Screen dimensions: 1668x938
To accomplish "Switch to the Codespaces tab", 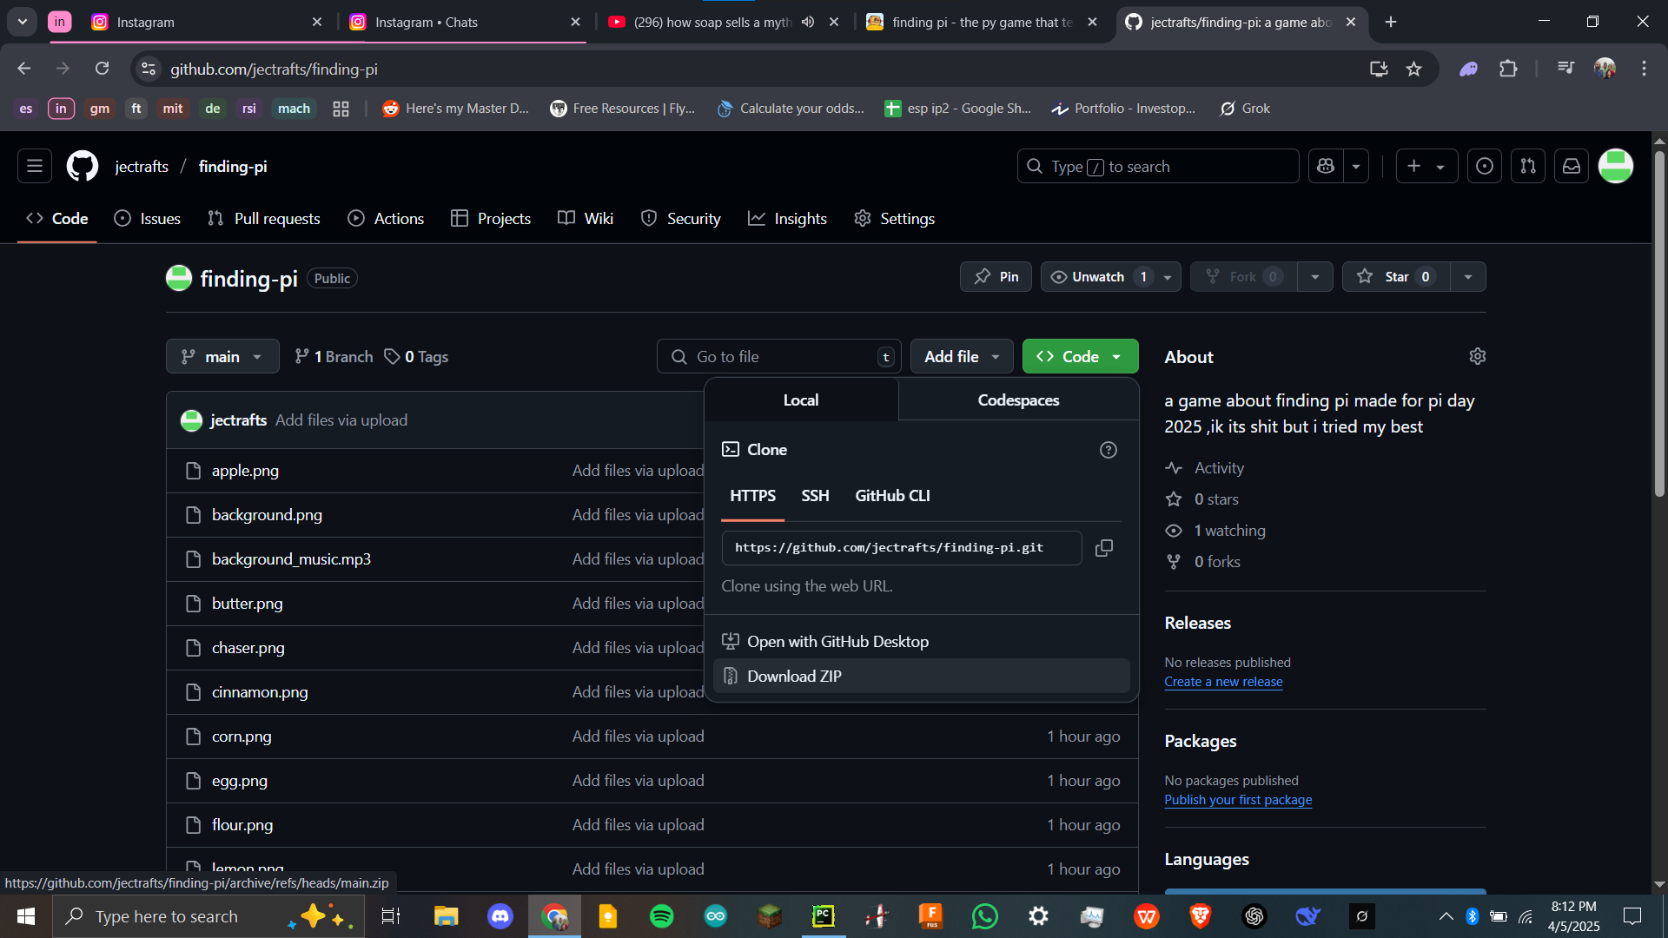I will [1018, 400].
